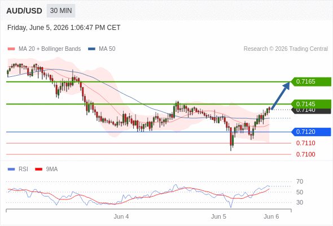Click the MA 20 + Bollinger Bands legend label
This screenshot has height=226, width=333.
coord(50,49)
